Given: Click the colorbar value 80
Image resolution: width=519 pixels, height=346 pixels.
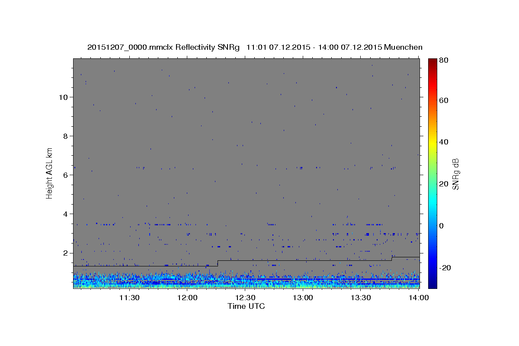Looking at the screenshot, I should 443,61.
